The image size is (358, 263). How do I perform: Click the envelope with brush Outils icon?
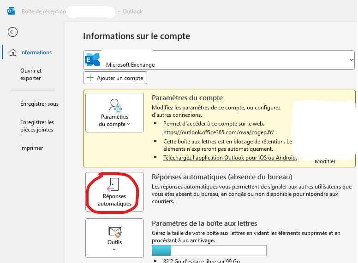pyautogui.click(x=114, y=232)
